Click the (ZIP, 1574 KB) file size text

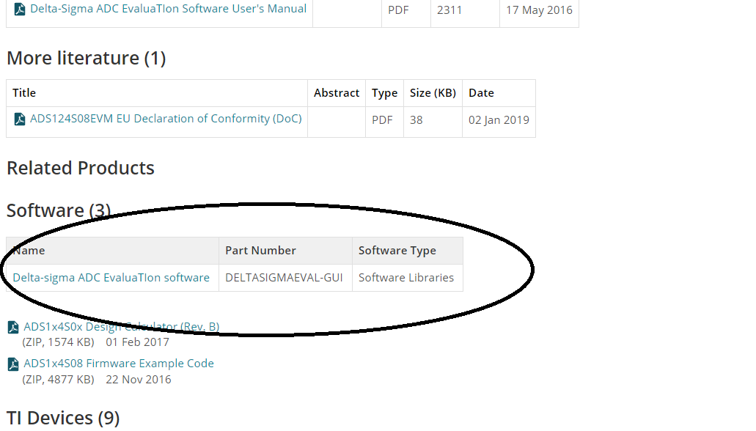59,342
